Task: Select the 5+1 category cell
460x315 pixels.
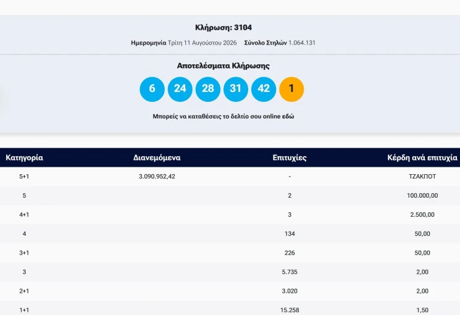Action: click(x=24, y=177)
